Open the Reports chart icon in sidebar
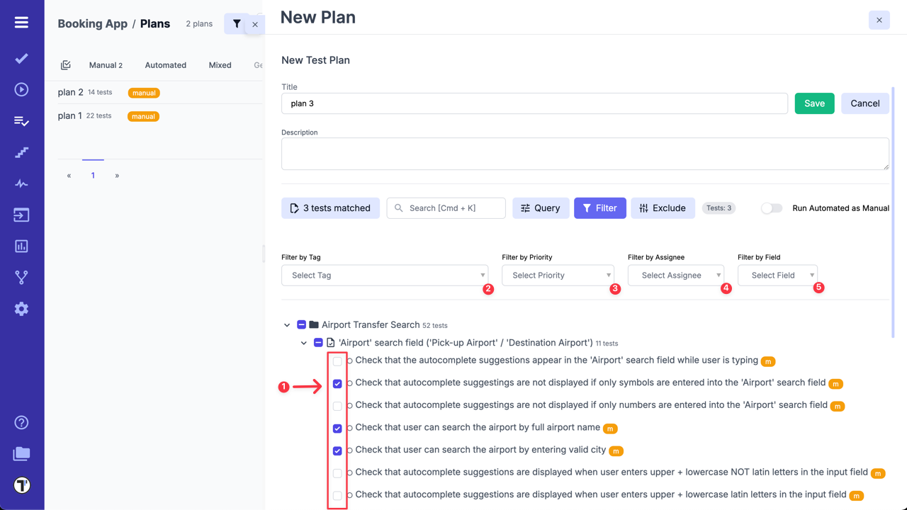The height and width of the screenshot is (510, 907). click(x=21, y=246)
